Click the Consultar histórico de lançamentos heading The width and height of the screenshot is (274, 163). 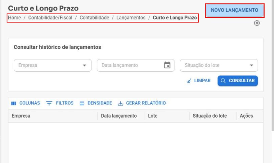coord(57,47)
